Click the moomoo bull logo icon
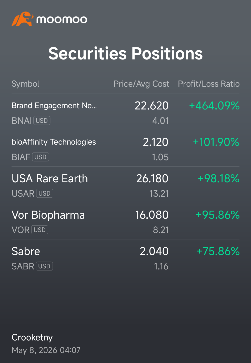Viewport: 251px width, 363px height. 23,19
